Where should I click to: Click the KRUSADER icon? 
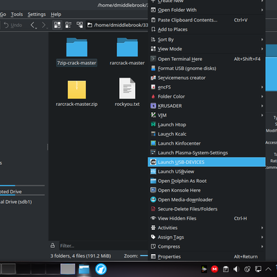pyautogui.click(x=153, y=106)
